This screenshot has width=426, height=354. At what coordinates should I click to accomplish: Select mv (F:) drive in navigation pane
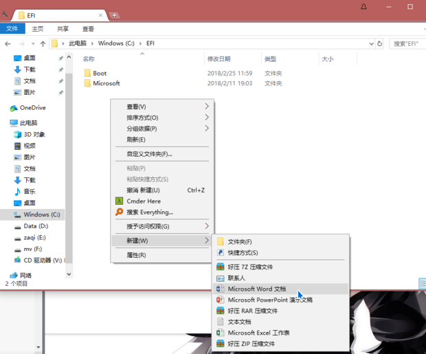[28, 249]
